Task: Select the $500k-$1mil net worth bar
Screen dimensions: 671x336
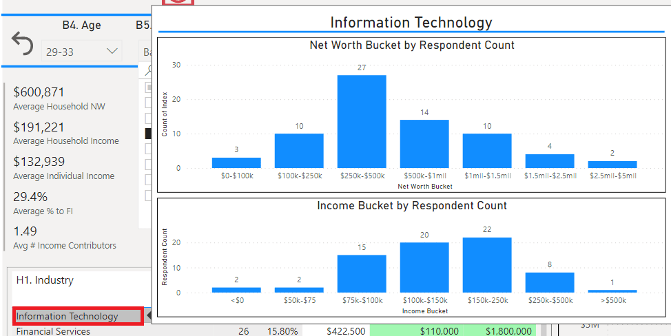Action: (424, 144)
